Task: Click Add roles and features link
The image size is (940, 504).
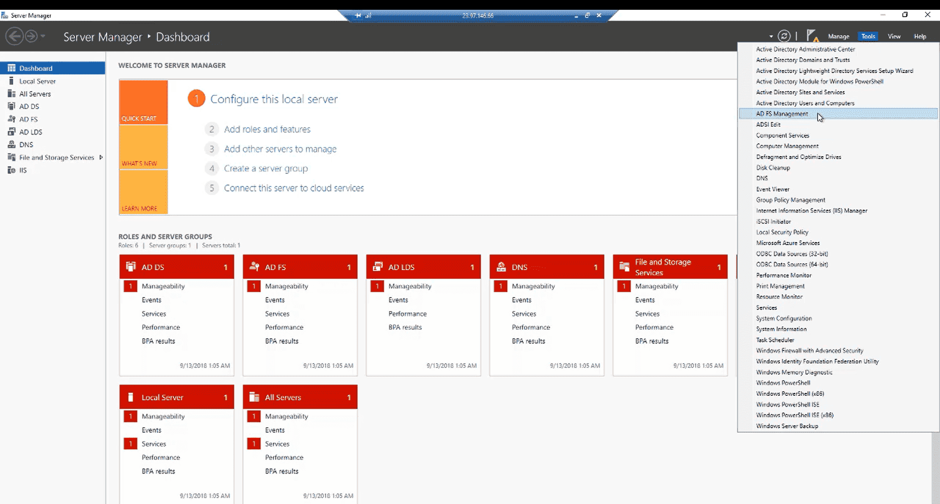Action: pyautogui.click(x=267, y=129)
